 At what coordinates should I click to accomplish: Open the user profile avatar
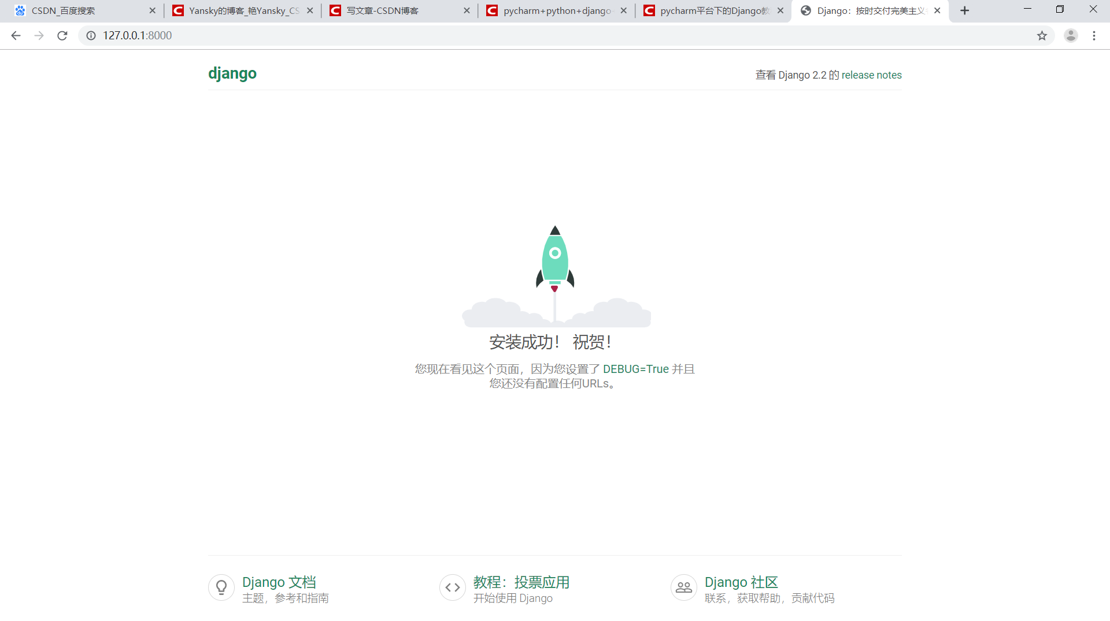1071,36
